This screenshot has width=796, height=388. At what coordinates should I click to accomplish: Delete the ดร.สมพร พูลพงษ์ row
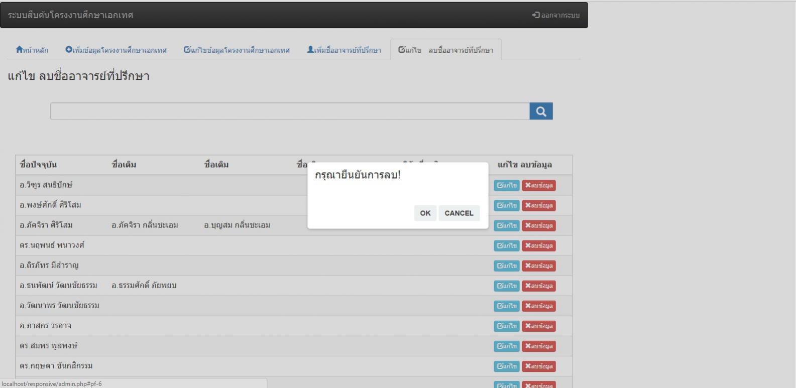(539, 346)
